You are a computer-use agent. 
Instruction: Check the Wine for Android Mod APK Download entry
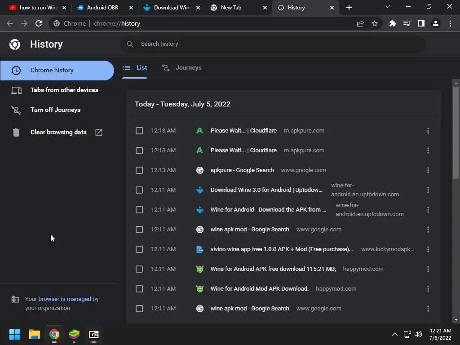coord(139,289)
